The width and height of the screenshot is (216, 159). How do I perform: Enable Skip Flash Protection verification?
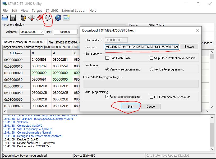(x=151, y=58)
